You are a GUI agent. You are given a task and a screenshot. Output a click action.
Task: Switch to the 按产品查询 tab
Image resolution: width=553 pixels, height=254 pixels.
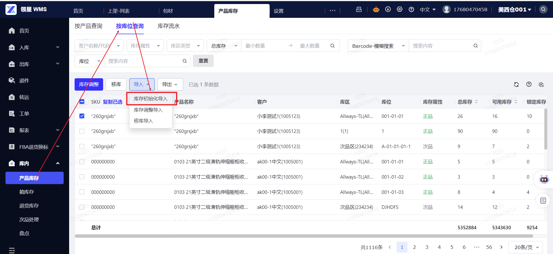(x=88, y=26)
